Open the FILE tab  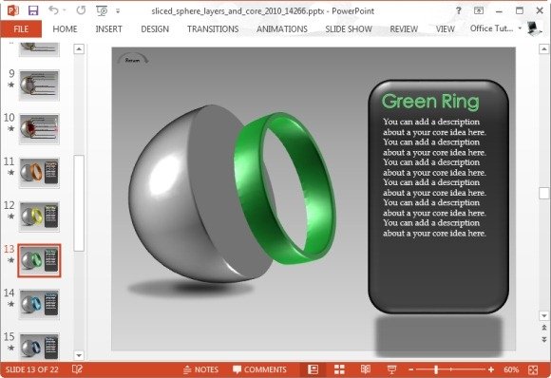[21, 28]
